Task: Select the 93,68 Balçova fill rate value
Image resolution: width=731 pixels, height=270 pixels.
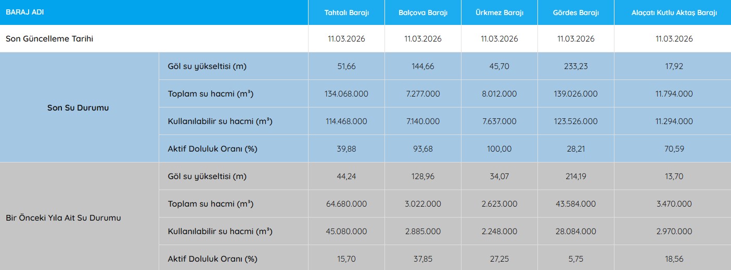Action: point(422,149)
